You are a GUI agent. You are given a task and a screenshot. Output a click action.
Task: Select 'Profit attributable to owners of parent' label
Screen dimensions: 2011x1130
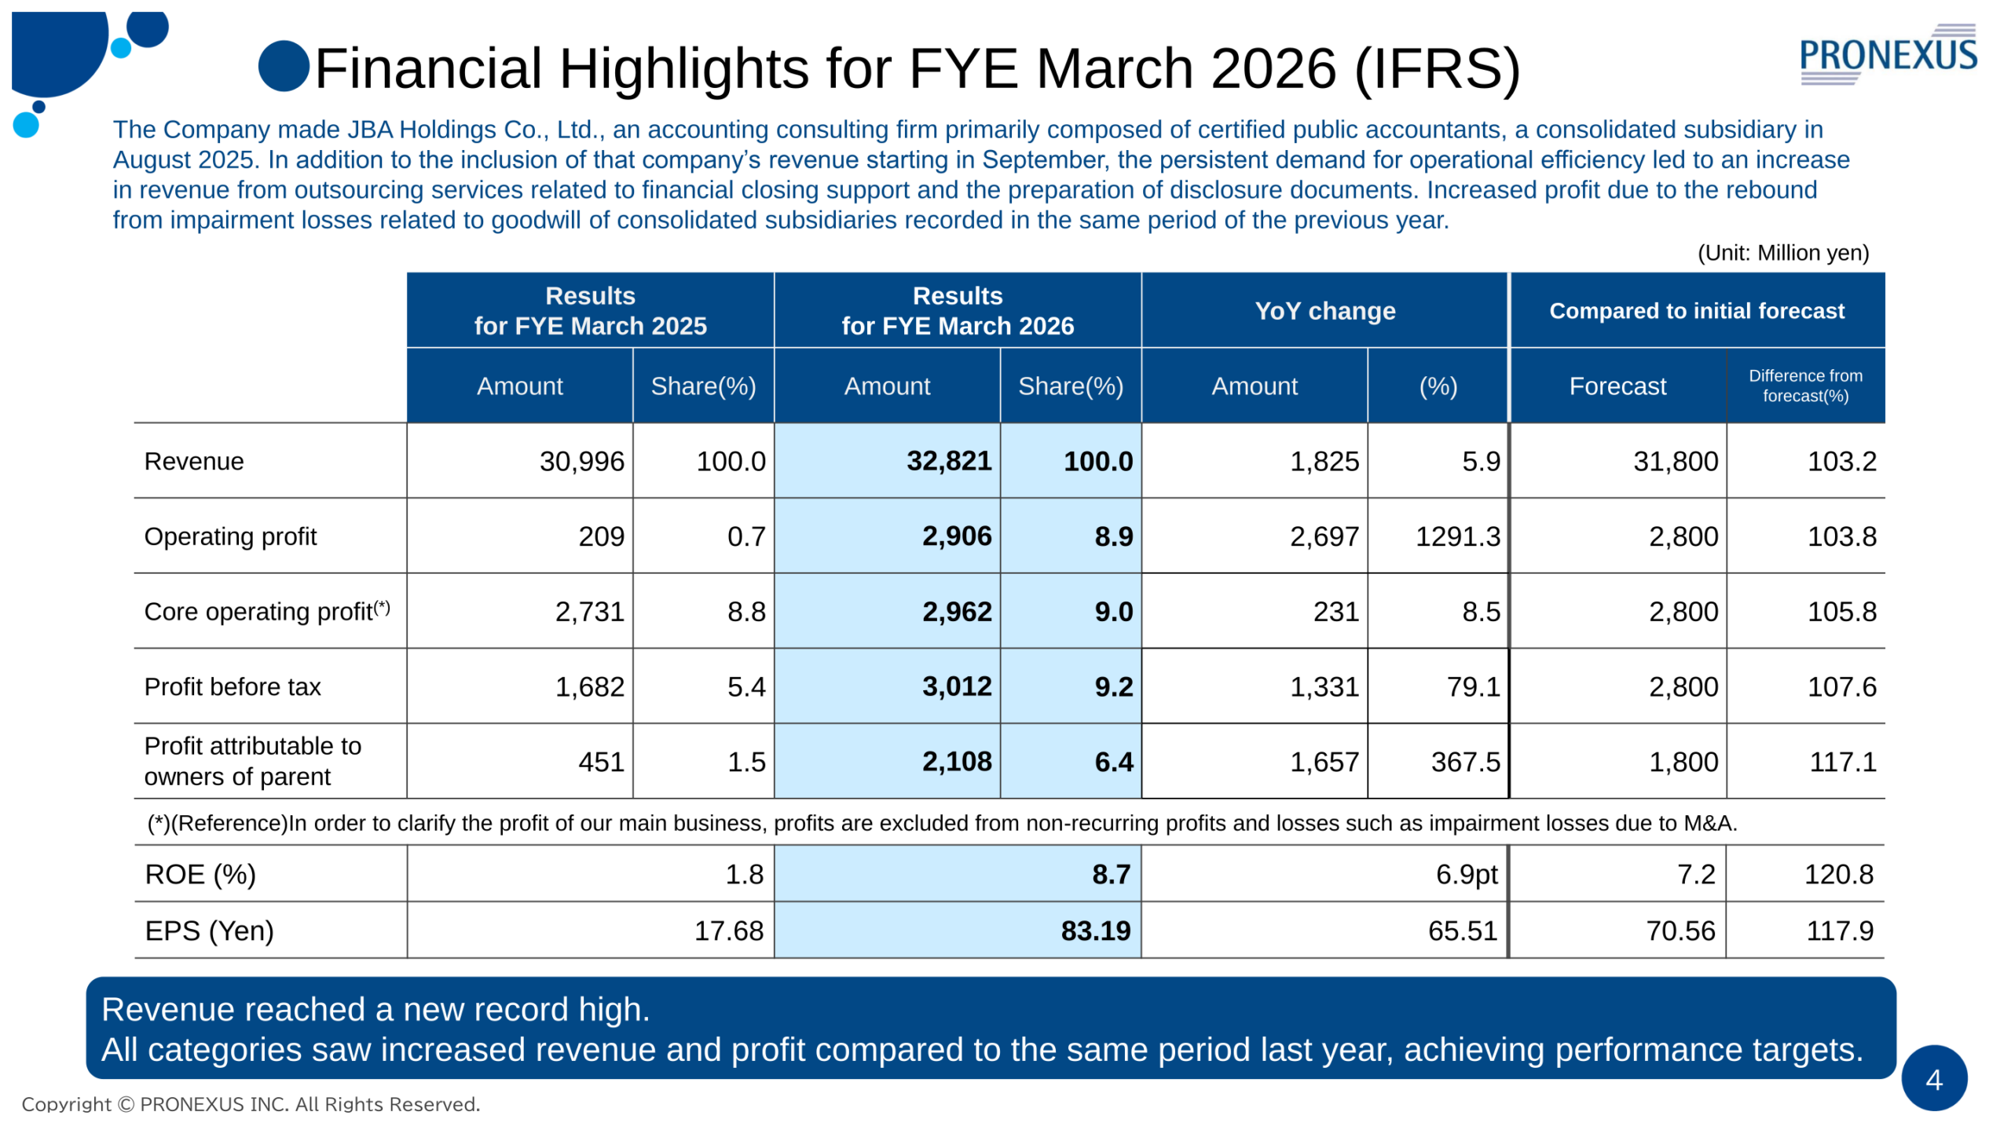[x=252, y=760]
